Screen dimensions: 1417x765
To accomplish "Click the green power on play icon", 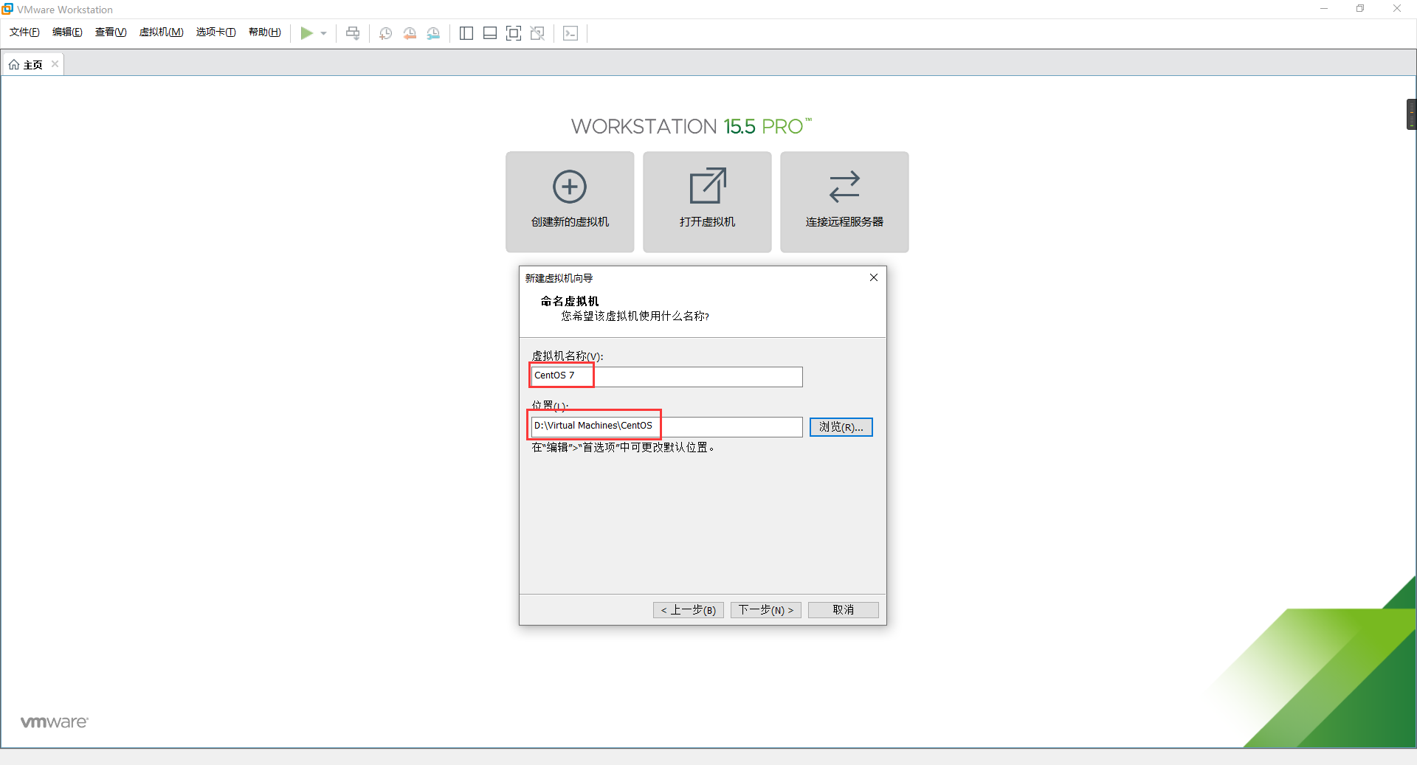I will click(306, 33).
